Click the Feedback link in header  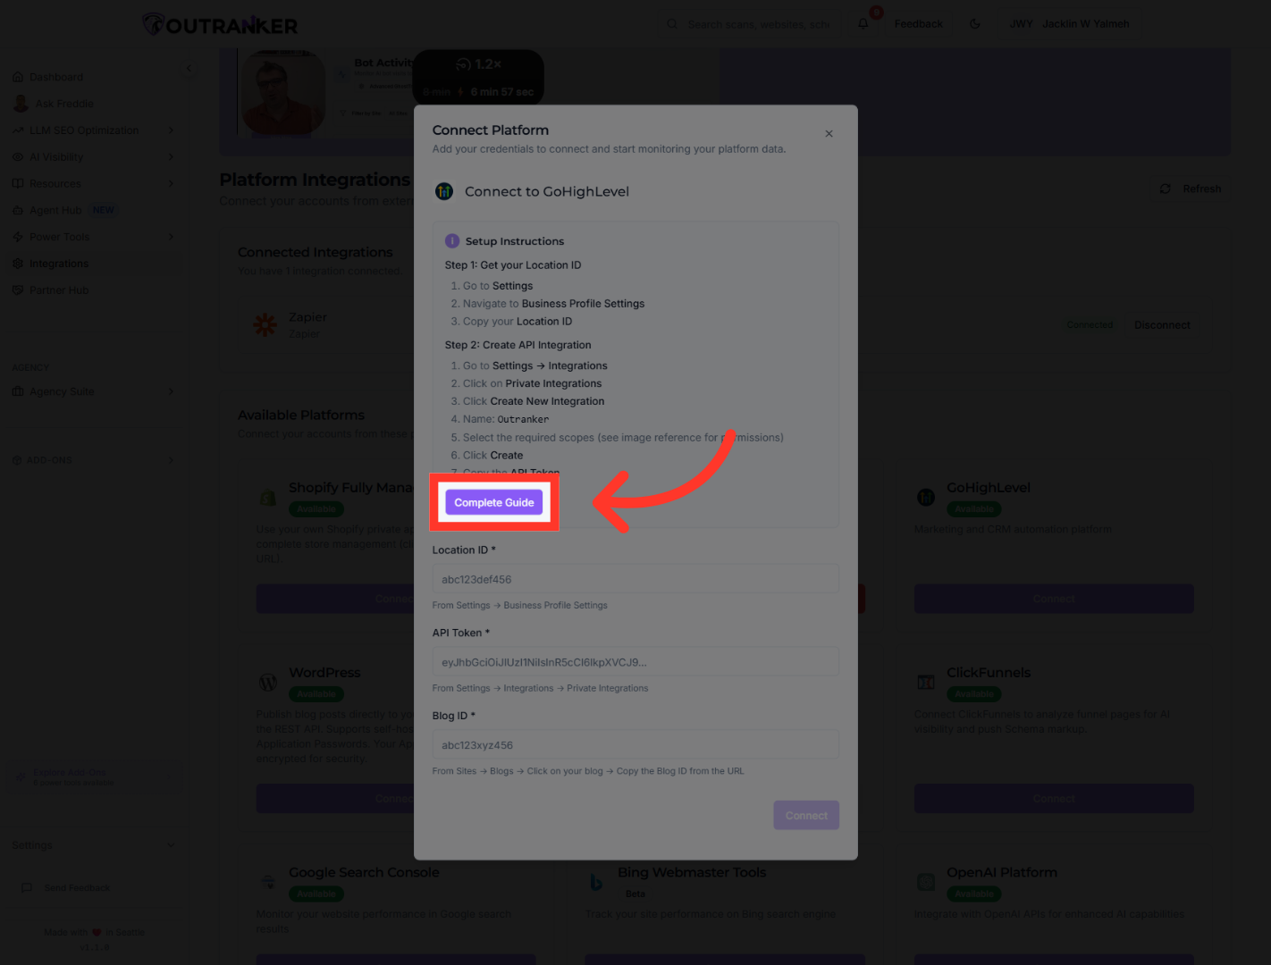point(918,24)
